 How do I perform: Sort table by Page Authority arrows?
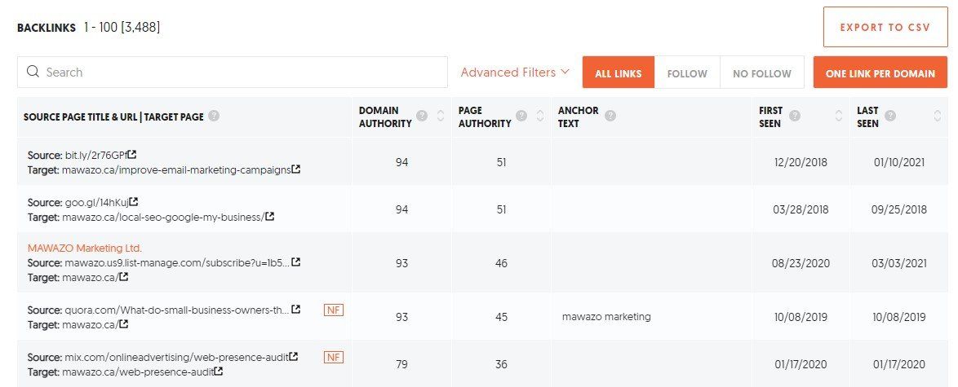(x=540, y=116)
